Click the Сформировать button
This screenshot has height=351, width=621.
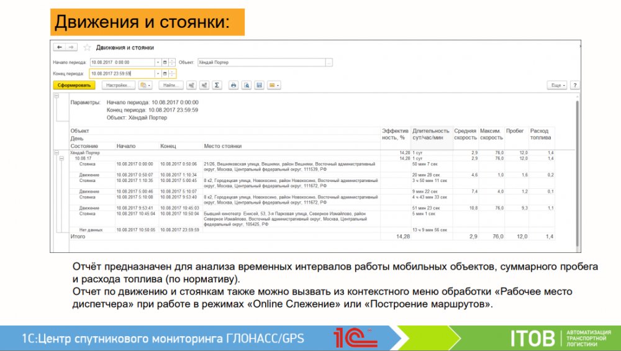(74, 85)
